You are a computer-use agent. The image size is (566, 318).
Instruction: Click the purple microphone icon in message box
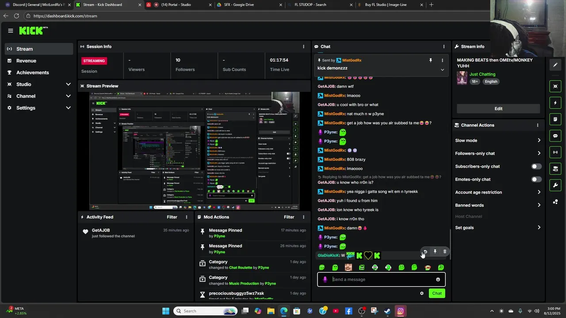coord(325,279)
